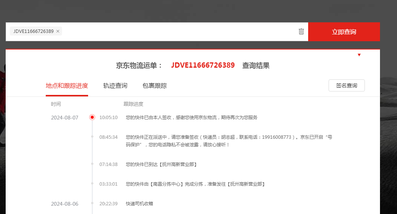Click the date 2024-08-06
This screenshot has width=397, height=214.
click(65, 204)
